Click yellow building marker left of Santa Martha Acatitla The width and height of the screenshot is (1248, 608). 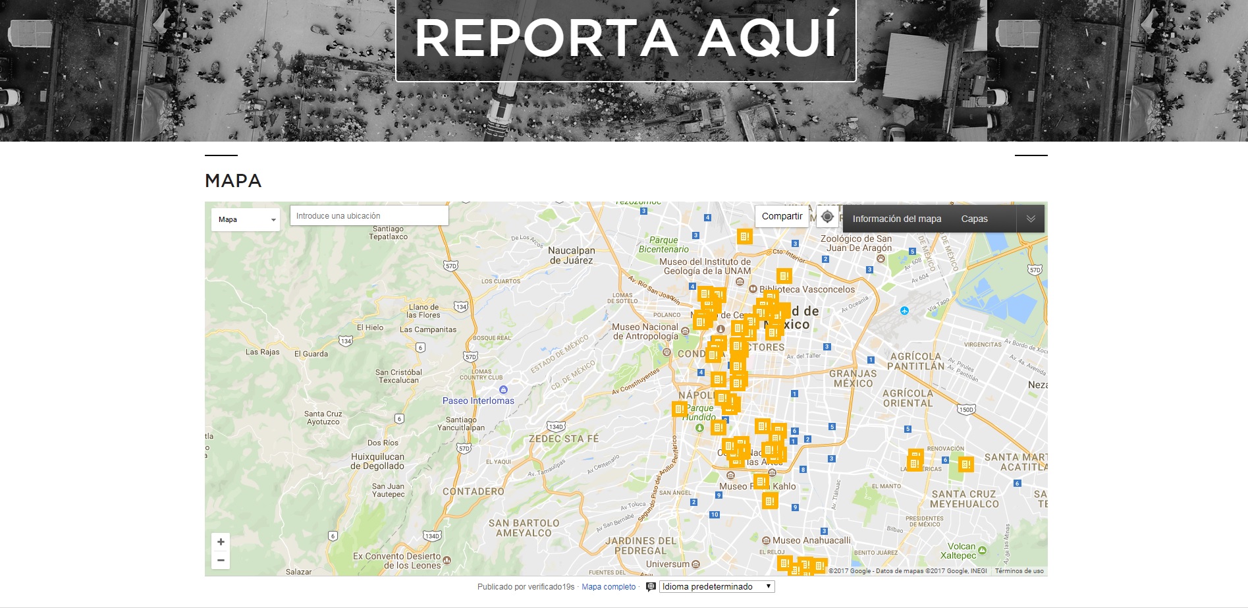click(x=965, y=464)
